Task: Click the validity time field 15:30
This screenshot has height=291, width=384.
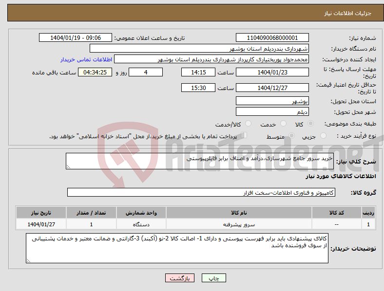Action: (x=198, y=88)
